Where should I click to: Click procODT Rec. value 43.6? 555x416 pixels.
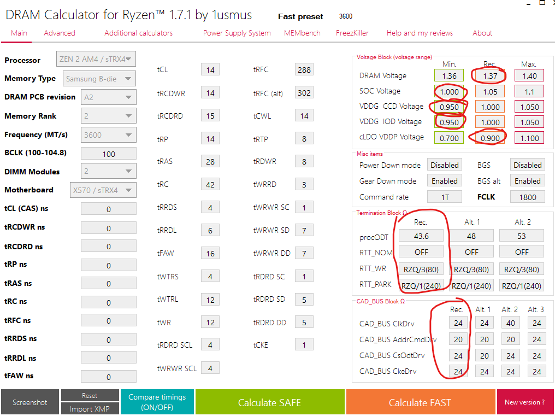(421, 236)
